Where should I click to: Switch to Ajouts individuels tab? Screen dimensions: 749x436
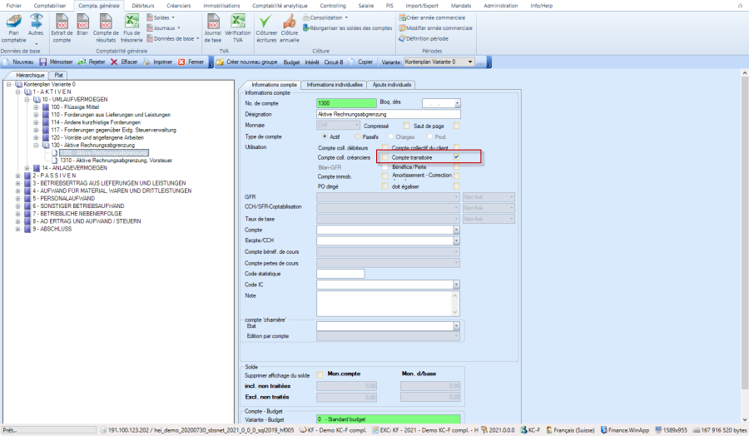point(392,85)
